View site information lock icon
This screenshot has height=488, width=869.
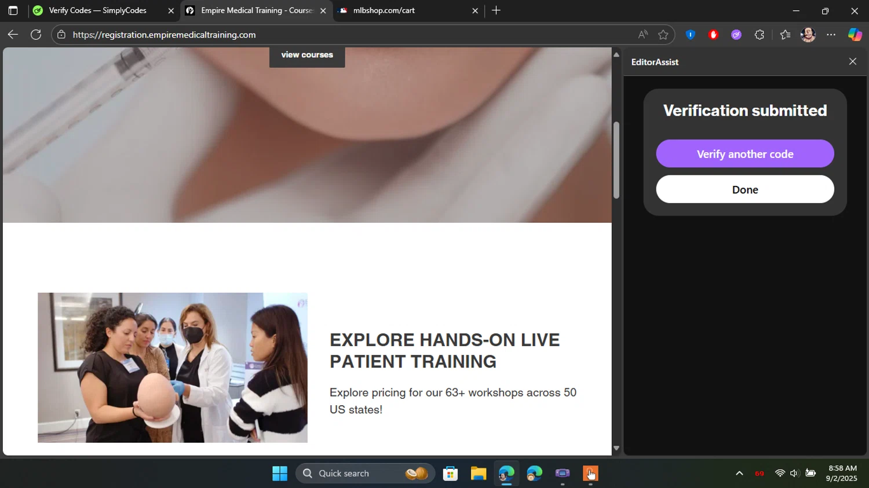pos(61,35)
